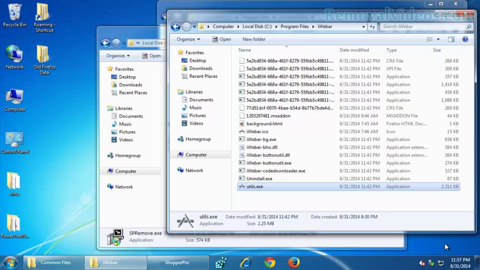Screen dimensions: 480x270
Task: Open the Organize dropdown in iWebar window
Action: coord(188,39)
